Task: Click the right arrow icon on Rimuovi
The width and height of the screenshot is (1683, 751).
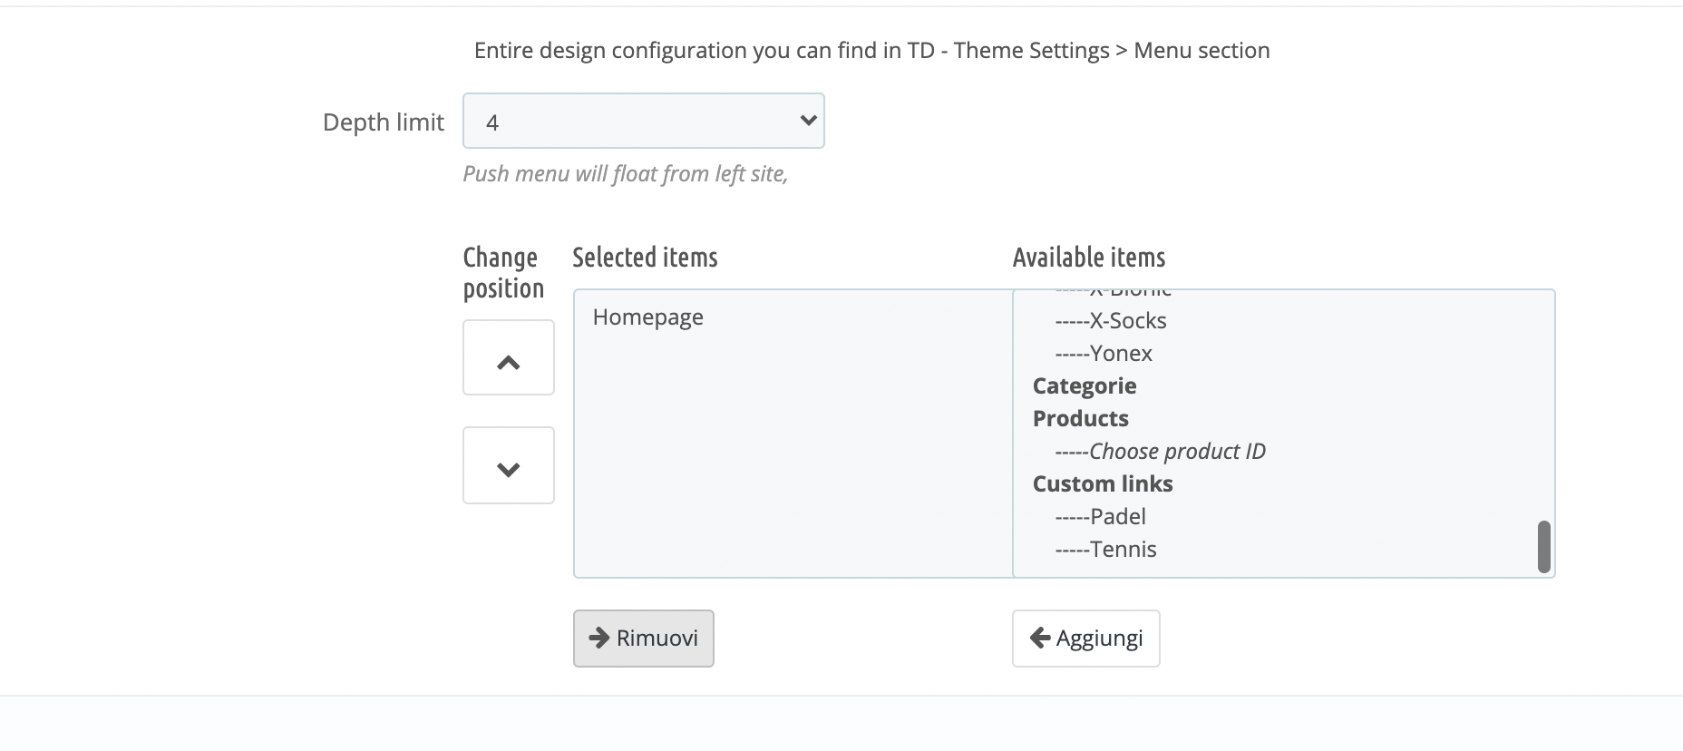Action: click(x=599, y=638)
